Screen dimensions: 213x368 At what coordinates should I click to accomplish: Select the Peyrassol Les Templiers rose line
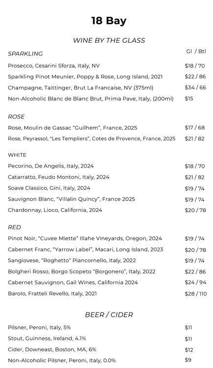point(91,139)
